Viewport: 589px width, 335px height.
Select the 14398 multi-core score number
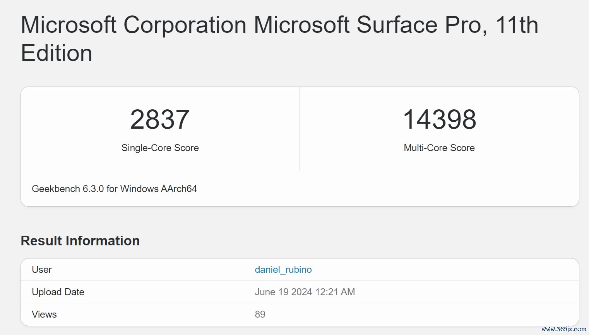439,119
